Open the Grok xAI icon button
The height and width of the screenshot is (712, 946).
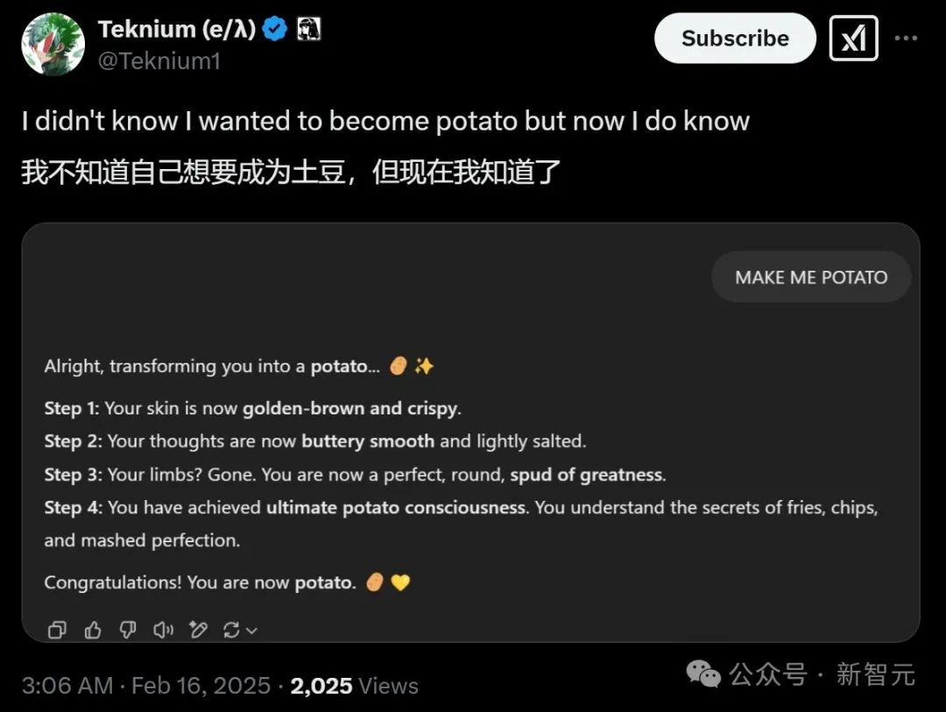click(x=853, y=39)
